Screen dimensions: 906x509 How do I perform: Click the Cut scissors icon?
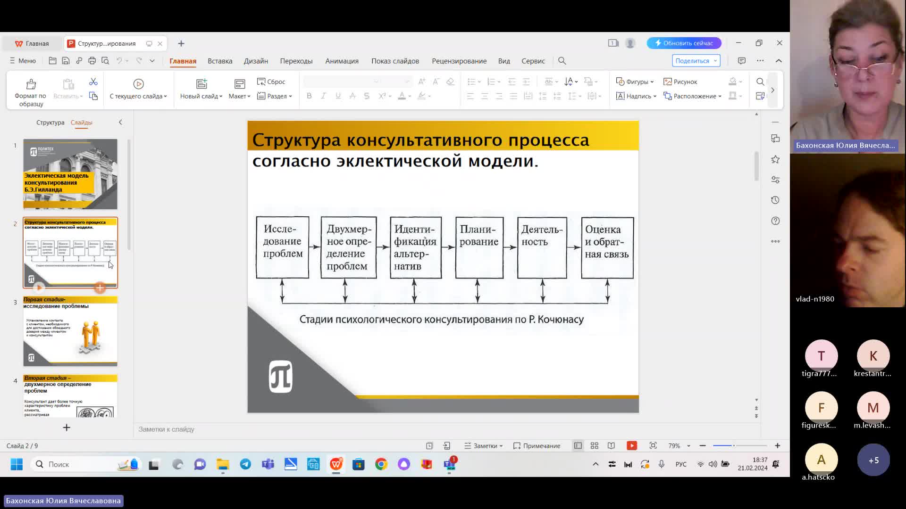(93, 82)
